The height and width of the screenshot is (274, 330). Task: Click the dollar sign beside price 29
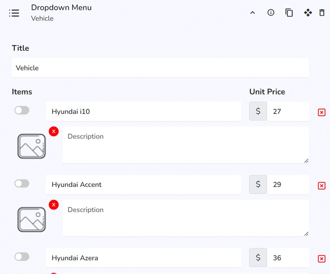coord(258,184)
